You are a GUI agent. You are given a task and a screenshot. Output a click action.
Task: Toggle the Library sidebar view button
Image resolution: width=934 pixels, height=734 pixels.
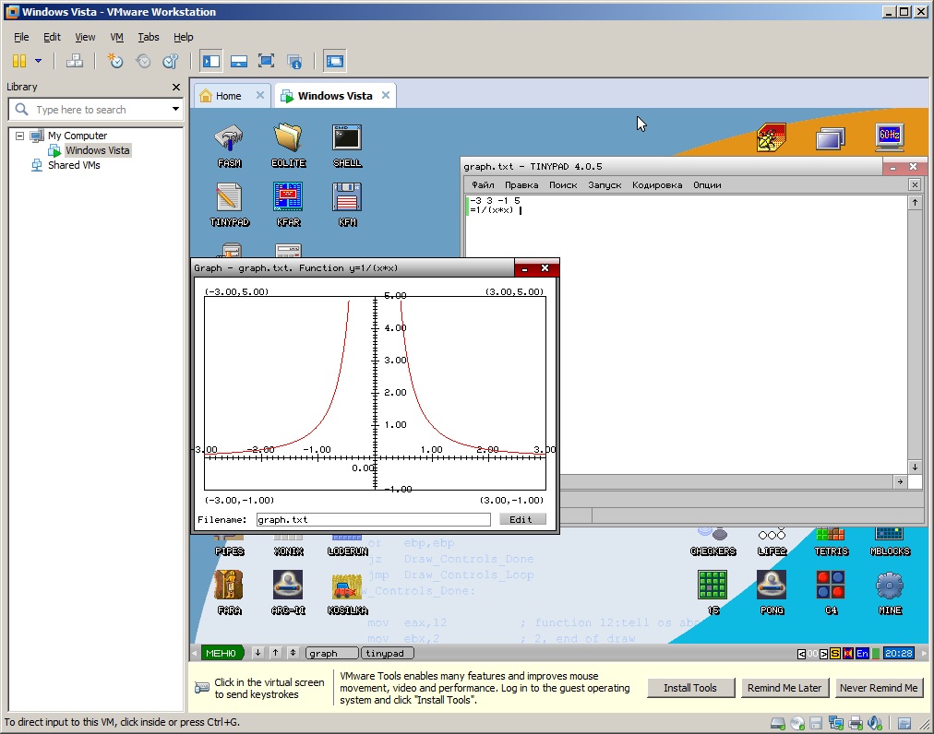[x=211, y=61]
